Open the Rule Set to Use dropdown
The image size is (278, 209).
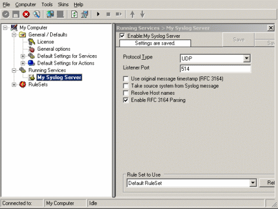253,183
